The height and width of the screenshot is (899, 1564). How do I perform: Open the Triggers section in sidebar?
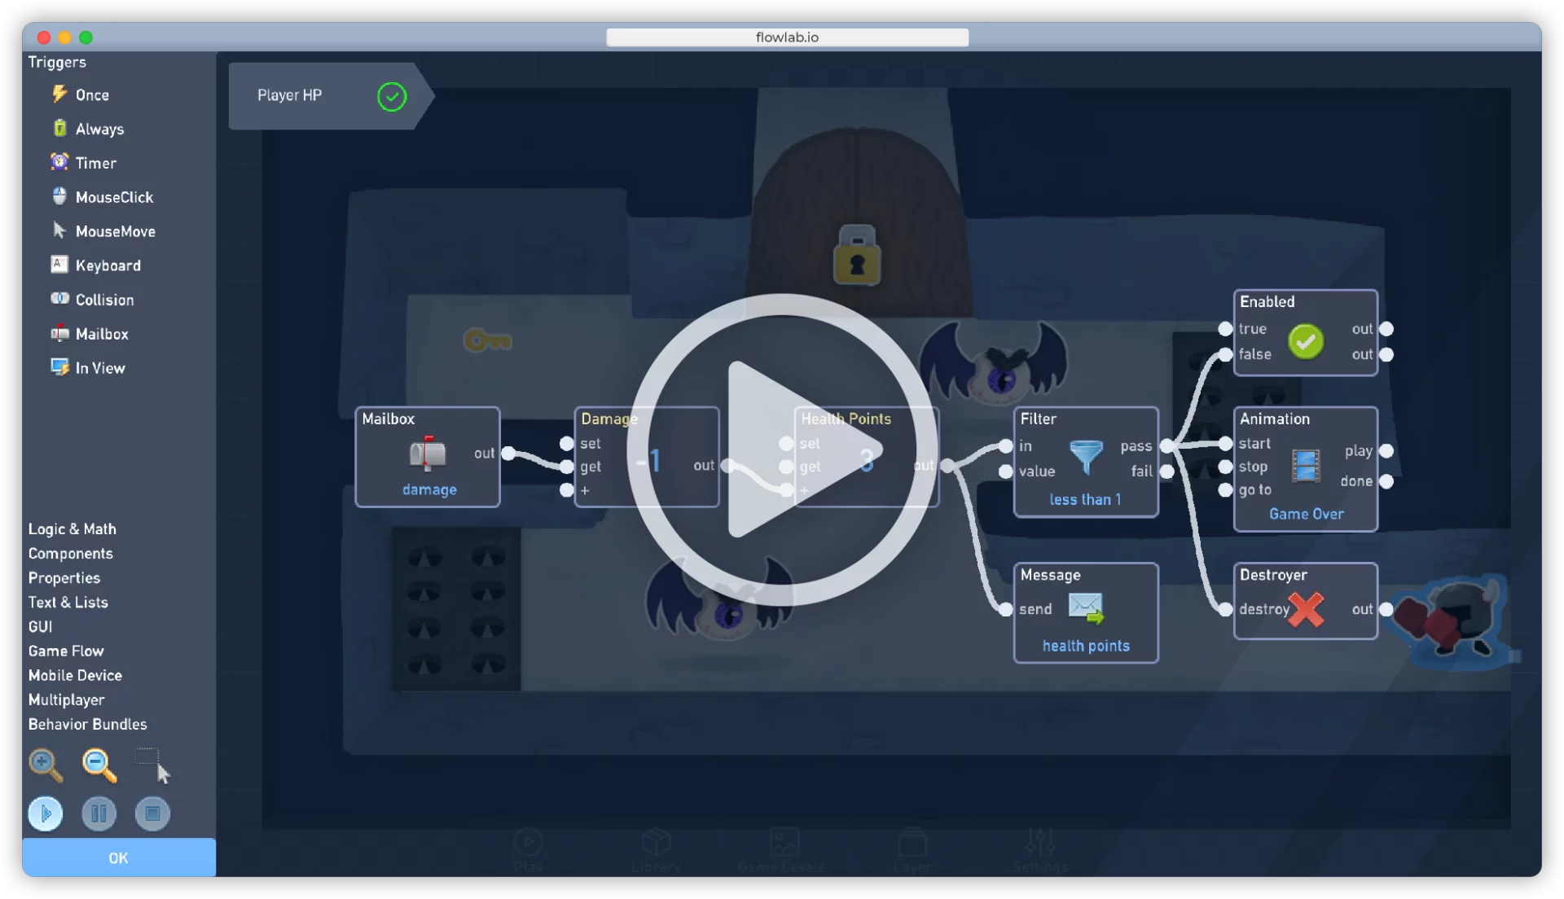coord(56,61)
